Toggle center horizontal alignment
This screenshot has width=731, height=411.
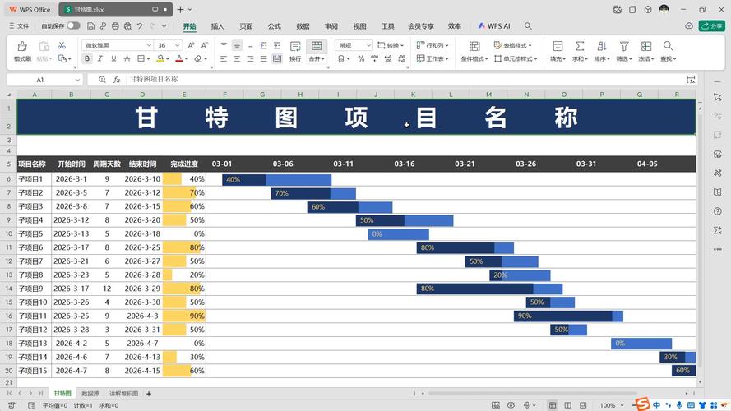pyautogui.click(x=237, y=58)
